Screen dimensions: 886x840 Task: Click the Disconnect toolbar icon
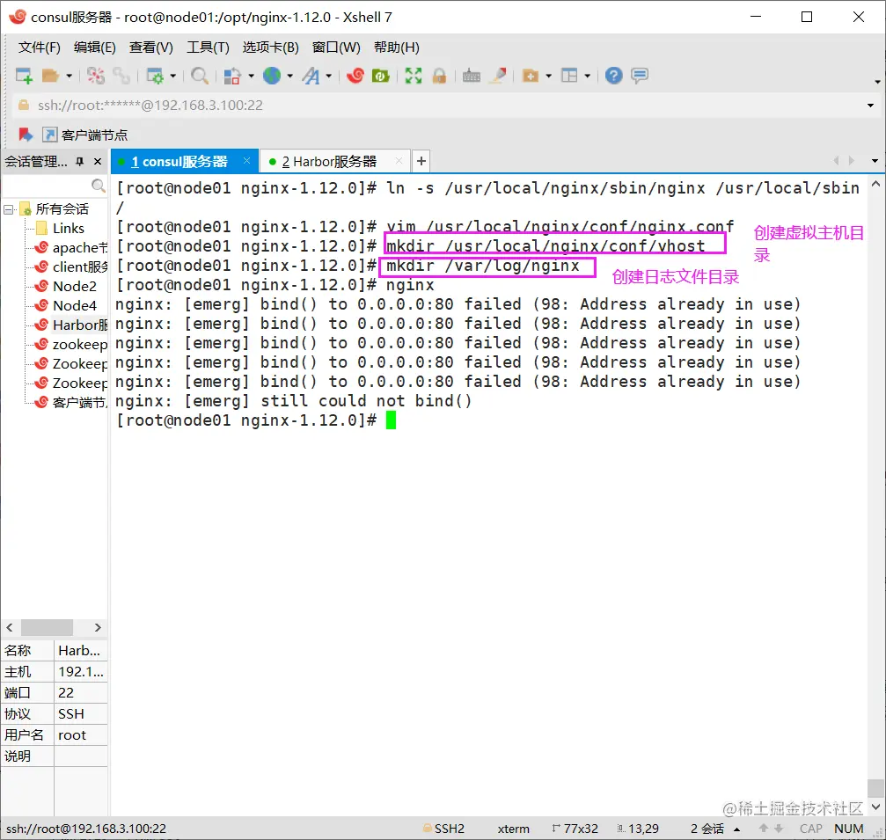(96, 76)
